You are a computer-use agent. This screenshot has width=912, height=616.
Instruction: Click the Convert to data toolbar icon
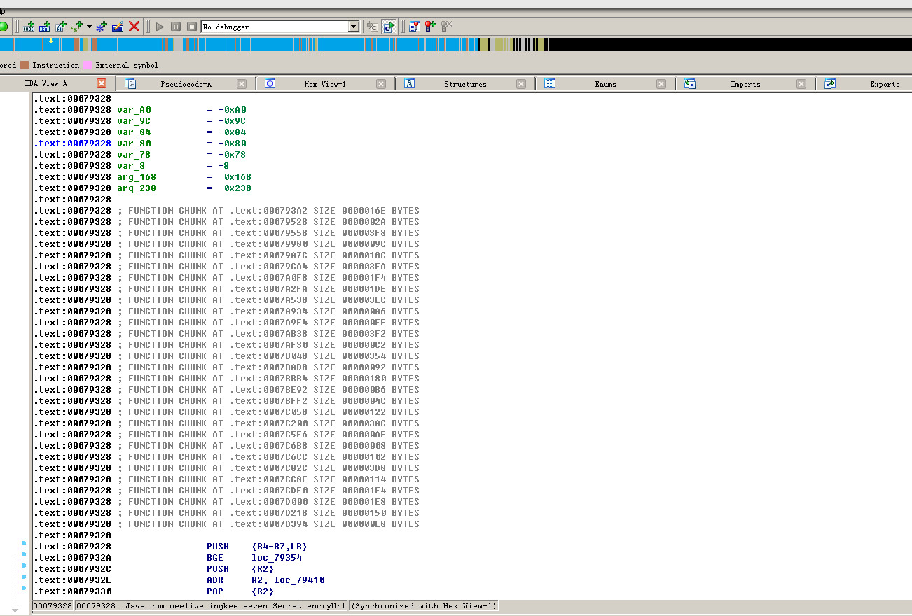click(45, 27)
